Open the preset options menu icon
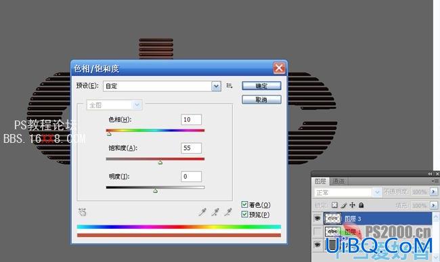Viewport: 440px width, 262px height. coord(229,86)
